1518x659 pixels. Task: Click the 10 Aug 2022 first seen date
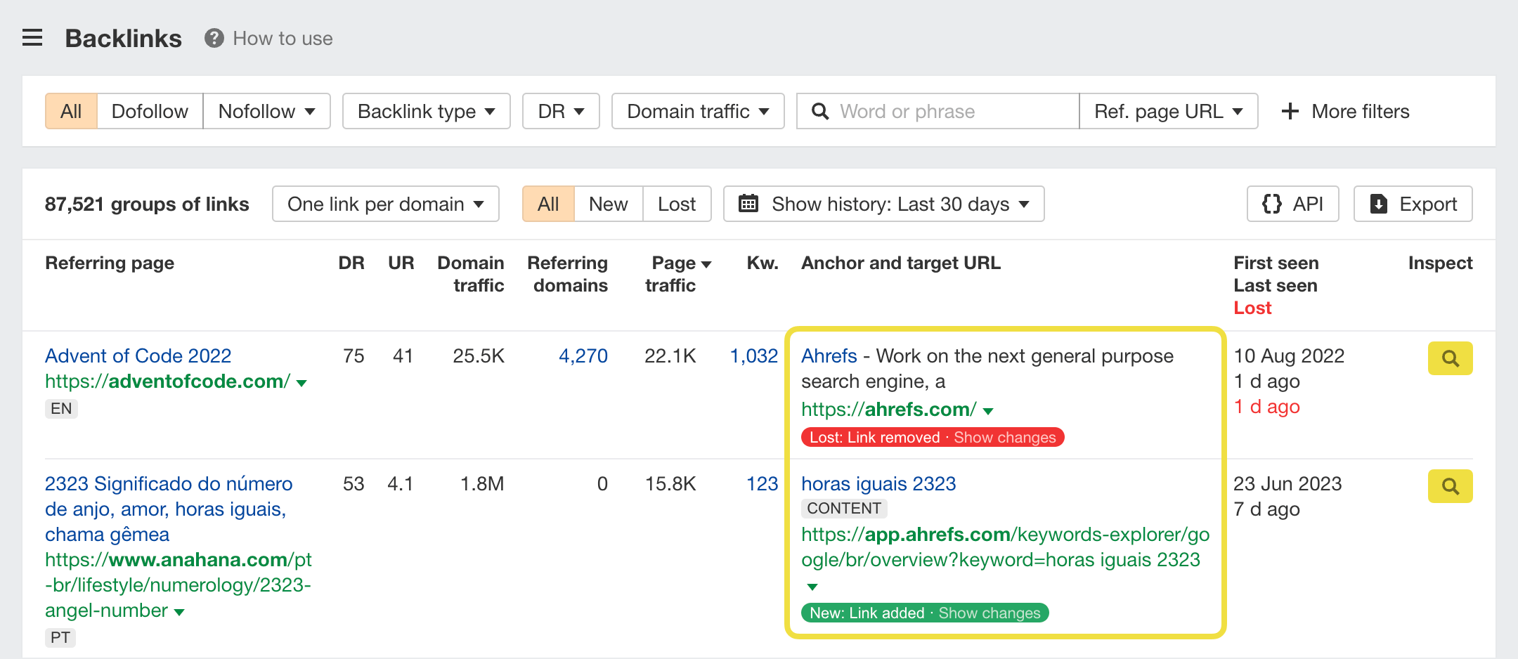click(1289, 355)
